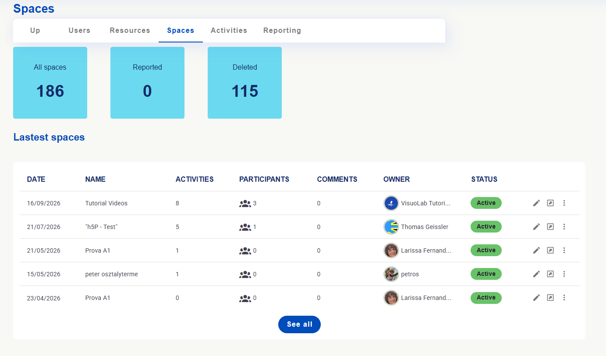Open the 21/05/2026 Prova A1 space externally
Screen dimensions: 606x356
click(x=550, y=250)
